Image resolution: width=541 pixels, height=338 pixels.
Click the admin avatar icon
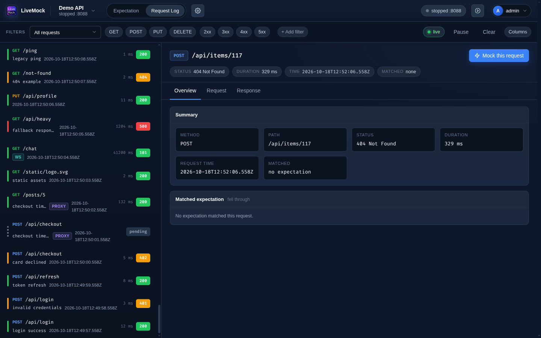(498, 11)
